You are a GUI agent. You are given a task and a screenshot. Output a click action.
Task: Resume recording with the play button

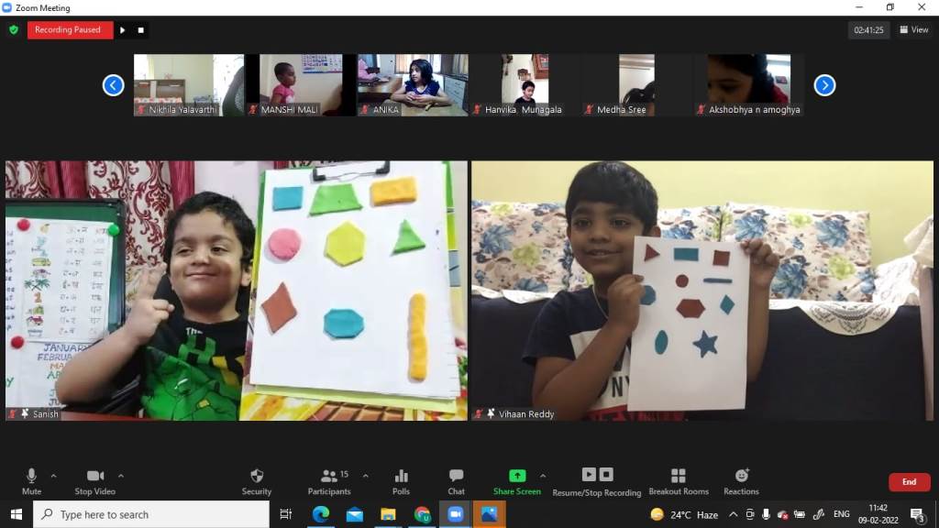pyautogui.click(x=123, y=30)
